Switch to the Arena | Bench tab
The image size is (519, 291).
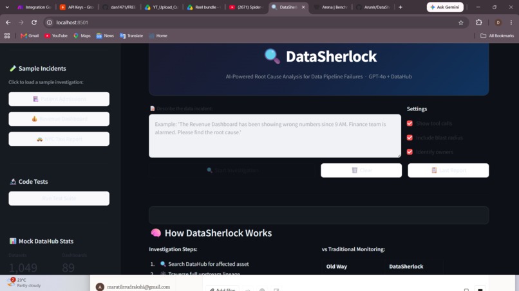[x=330, y=7]
